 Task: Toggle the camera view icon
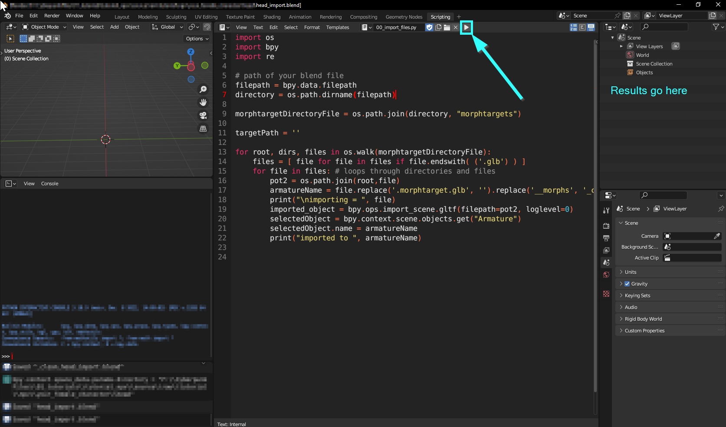203,115
